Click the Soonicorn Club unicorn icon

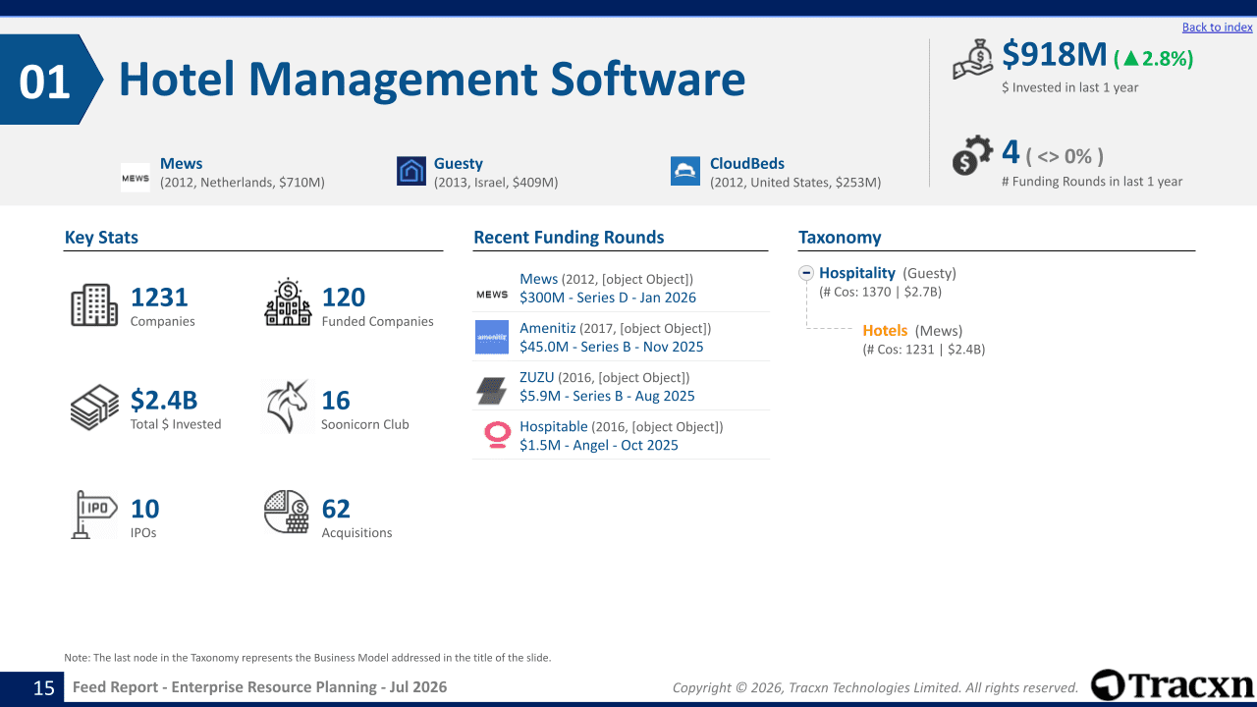coord(287,407)
